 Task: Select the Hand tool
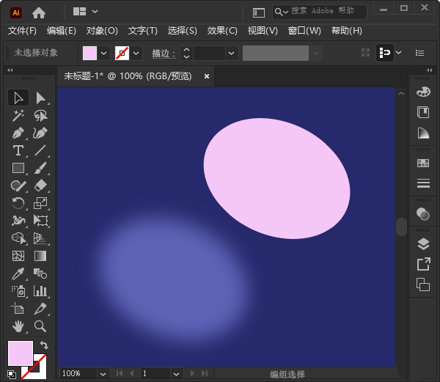(19, 326)
